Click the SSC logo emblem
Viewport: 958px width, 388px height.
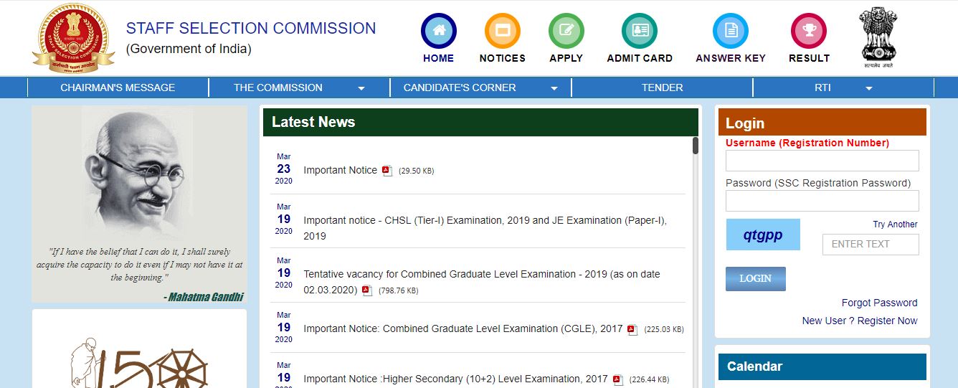pyautogui.click(x=73, y=38)
